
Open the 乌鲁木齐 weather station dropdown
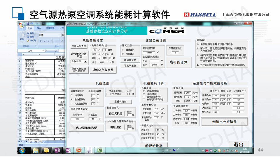pyautogui.click(x=85, y=62)
